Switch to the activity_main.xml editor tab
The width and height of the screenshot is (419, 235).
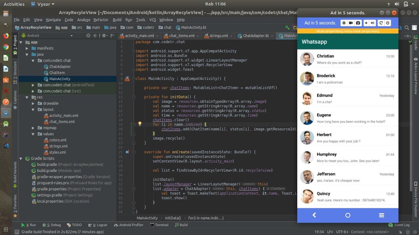pyautogui.click(x=139, y=36)
